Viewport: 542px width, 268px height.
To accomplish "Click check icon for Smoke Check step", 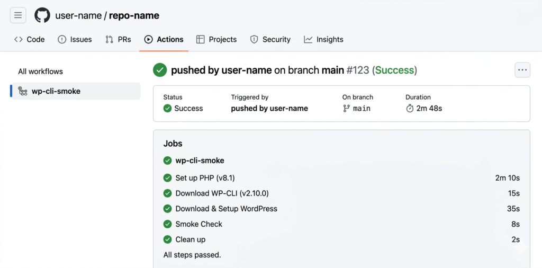I will point(168,224).
